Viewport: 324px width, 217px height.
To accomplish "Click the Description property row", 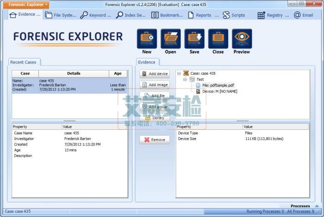I will click(x=69, y=156).
